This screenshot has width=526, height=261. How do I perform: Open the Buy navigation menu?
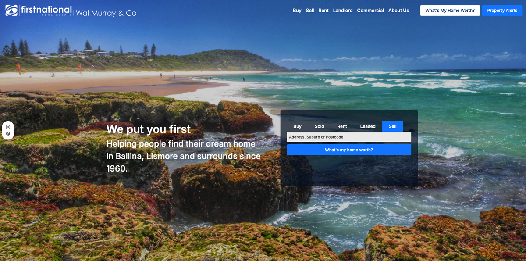coord(297,11)
